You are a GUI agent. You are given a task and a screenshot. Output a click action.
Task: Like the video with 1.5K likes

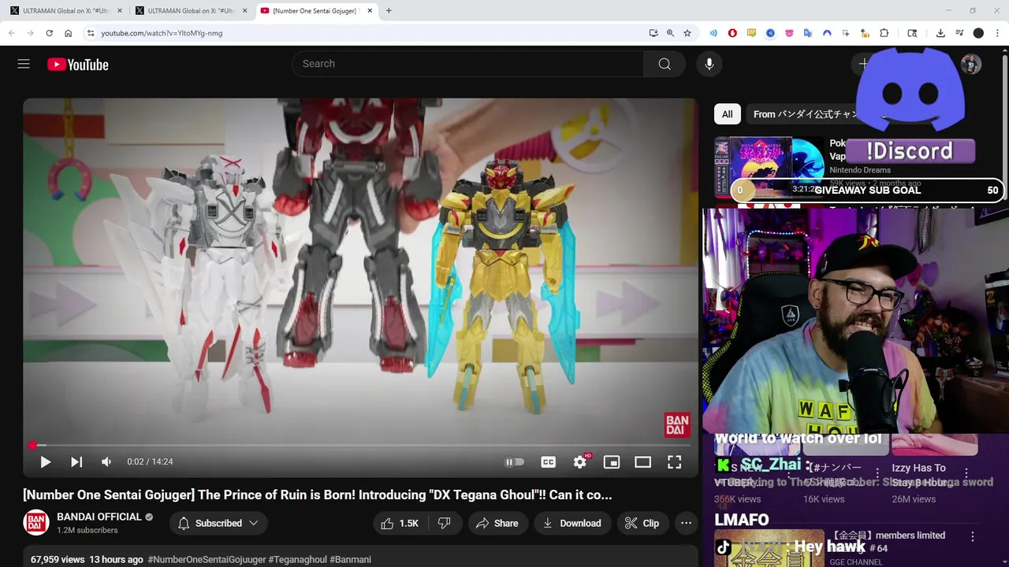(x=400, y=523)
